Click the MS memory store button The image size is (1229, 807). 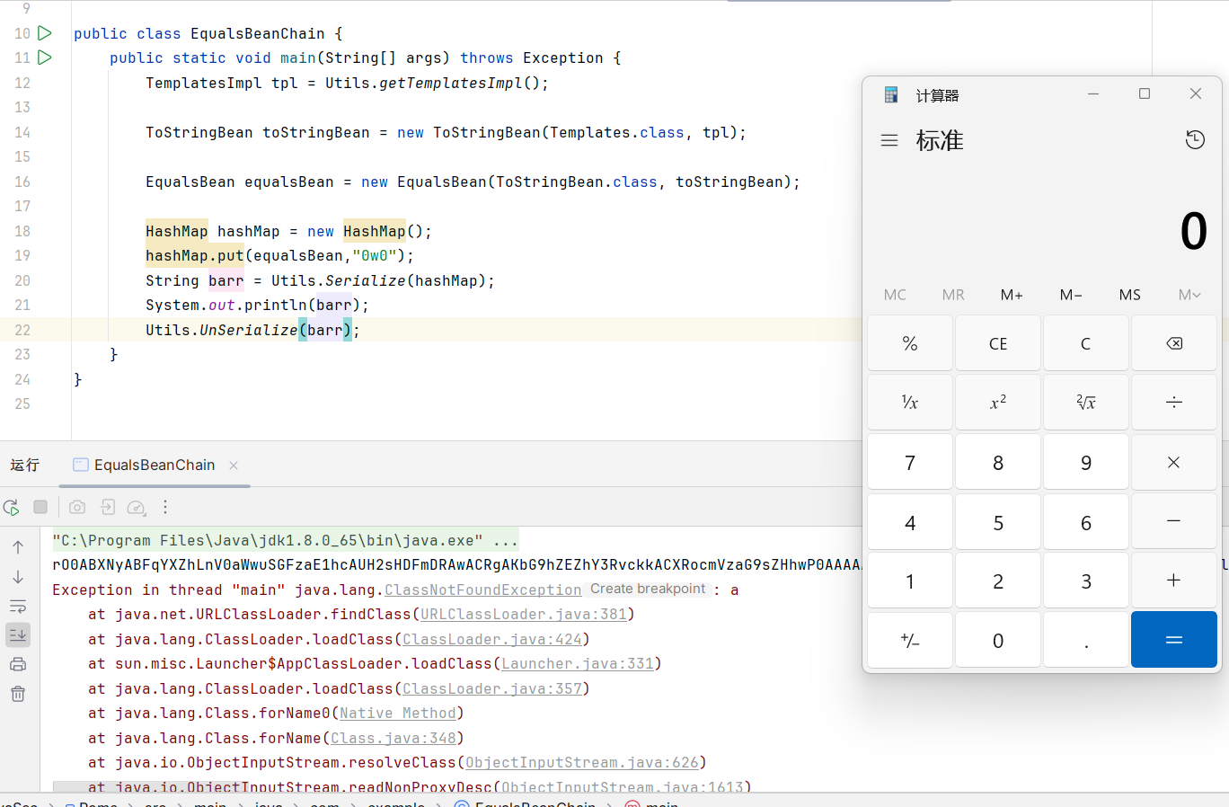pos(1130,295)
